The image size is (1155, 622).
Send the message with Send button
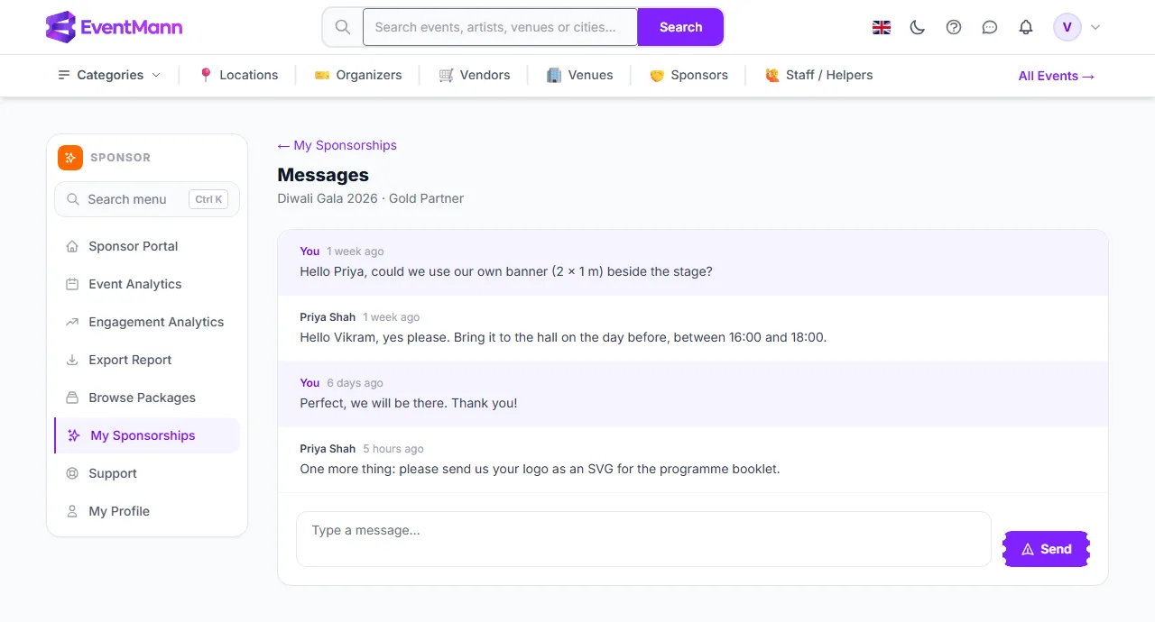click(x=1046, y=549)
